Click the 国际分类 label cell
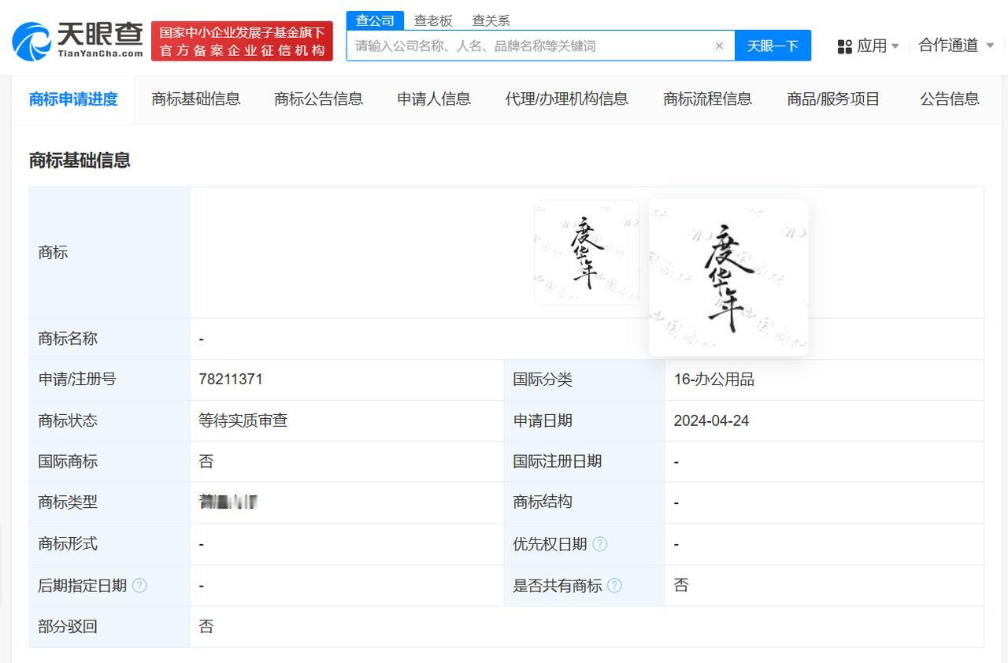 point(584,380)
